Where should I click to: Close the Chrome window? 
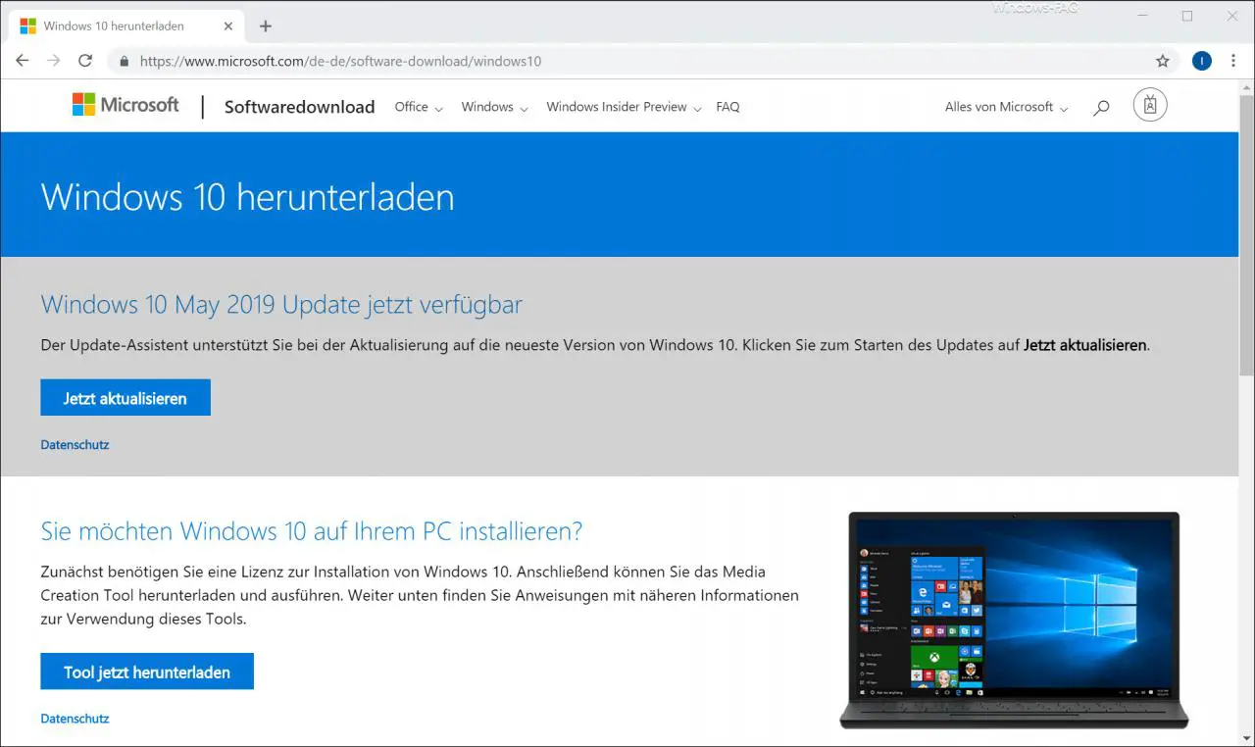1231,16
